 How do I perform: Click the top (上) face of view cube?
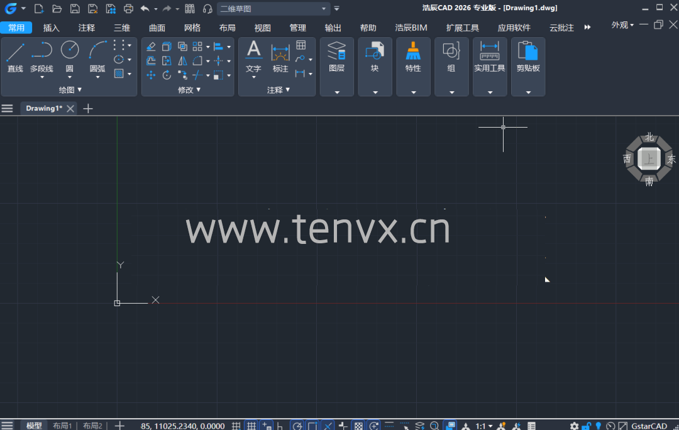pos(649,159)
